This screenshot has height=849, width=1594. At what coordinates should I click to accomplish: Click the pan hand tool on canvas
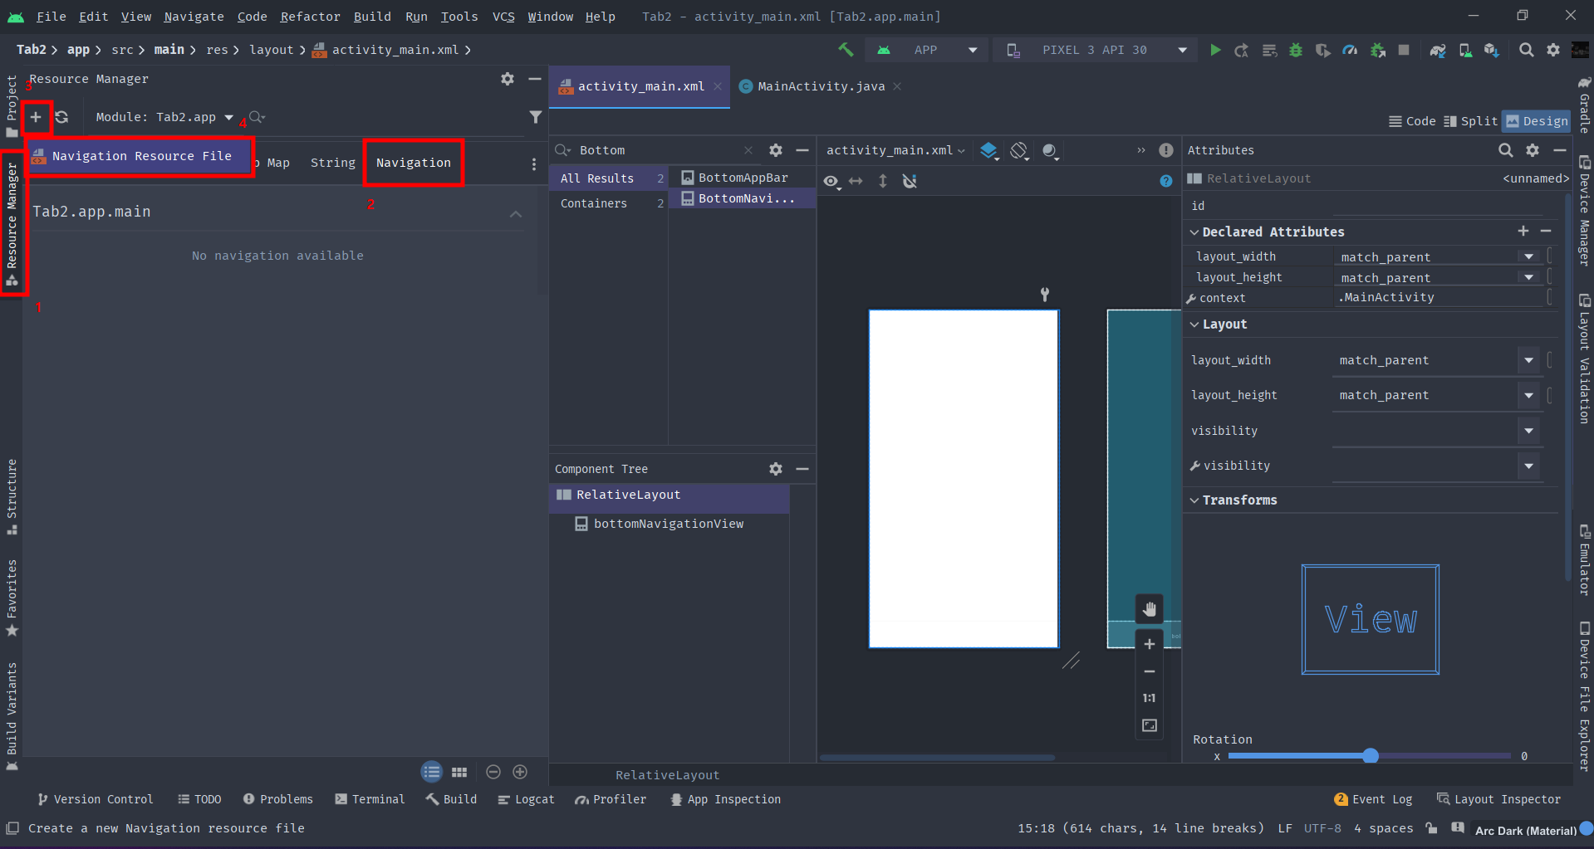1150,609
